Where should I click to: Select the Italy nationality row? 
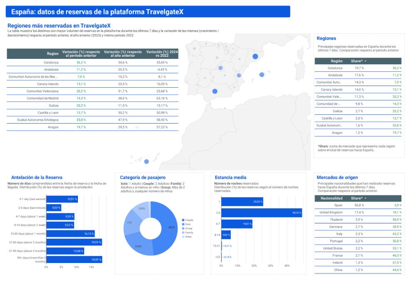click(358, 234)
